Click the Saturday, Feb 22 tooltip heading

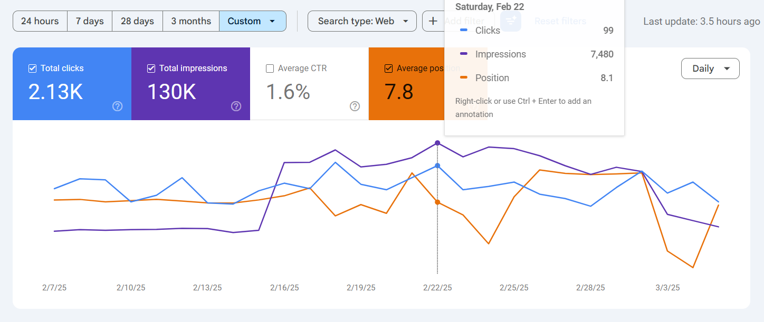490,7
